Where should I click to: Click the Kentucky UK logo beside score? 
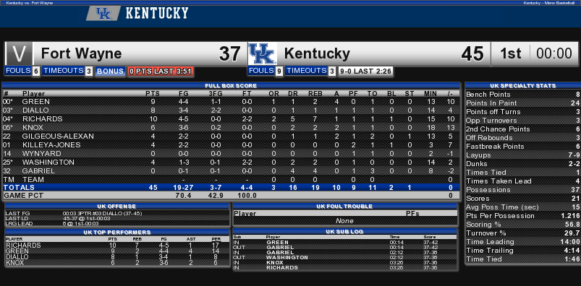(262, 54)
